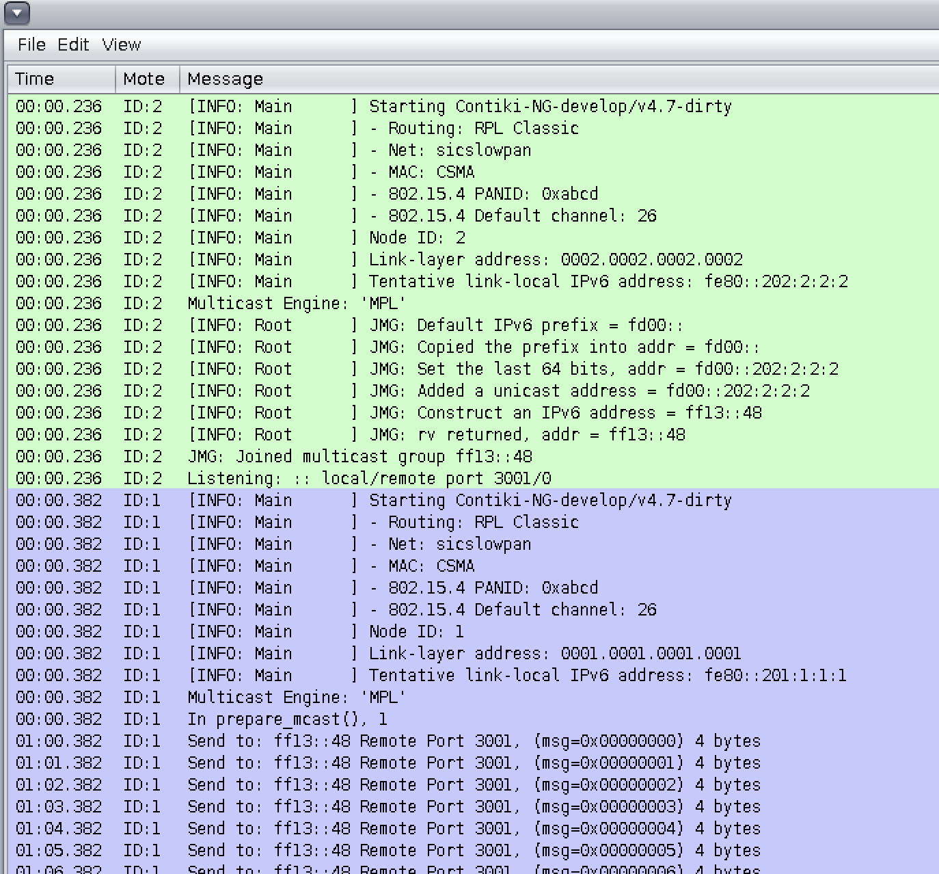Viewport: 939px width, 874px height.
Task: Select the Send row with msg=0x00000005
Action: 474,850
